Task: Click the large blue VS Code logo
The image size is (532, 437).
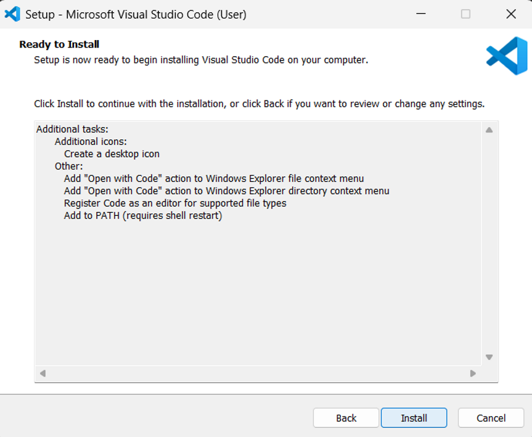Action: [x=507, y=55]
